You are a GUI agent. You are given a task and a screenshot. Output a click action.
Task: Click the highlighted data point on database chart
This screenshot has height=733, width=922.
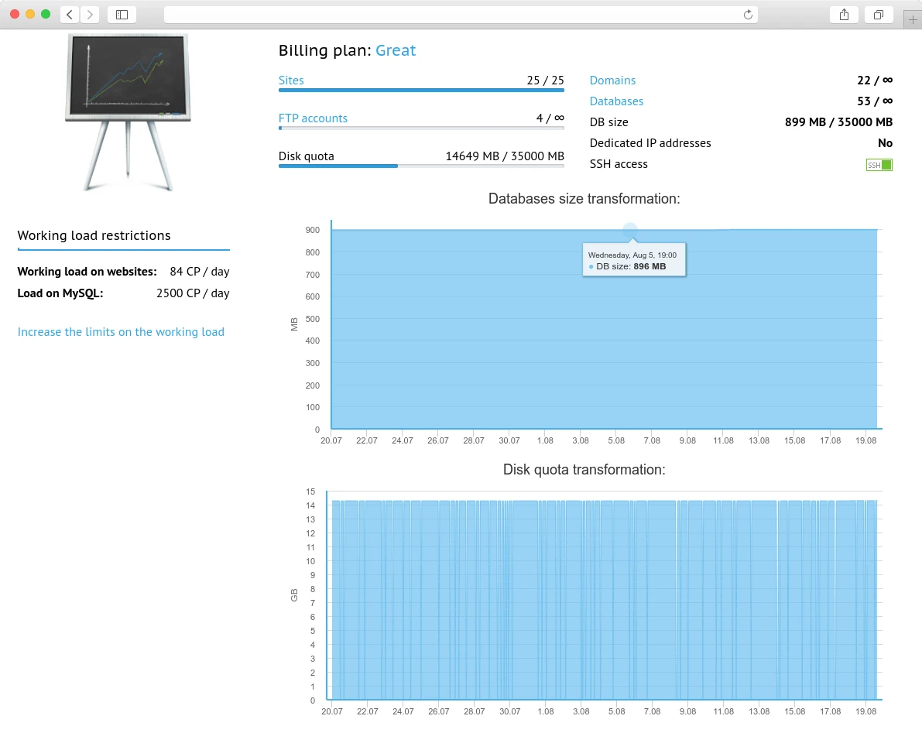point(630,230)
